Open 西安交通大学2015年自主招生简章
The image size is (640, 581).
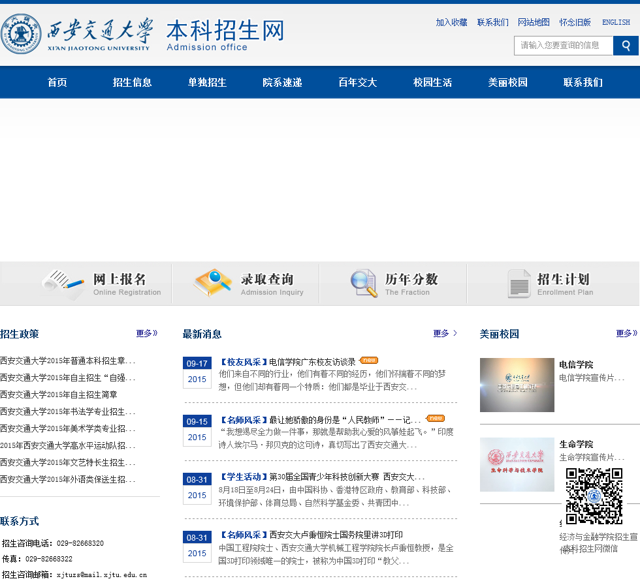(59, 395)
